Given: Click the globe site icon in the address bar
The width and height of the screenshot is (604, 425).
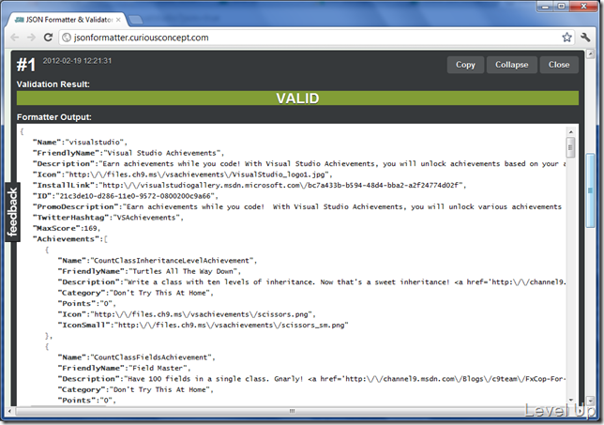Looking at the screenshot, I should tap(67, 38).
